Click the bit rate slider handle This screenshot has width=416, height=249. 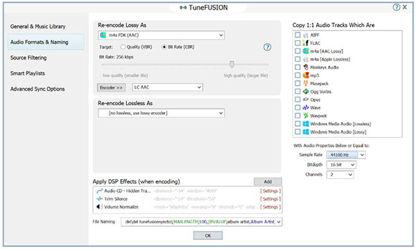pos(232,64)
